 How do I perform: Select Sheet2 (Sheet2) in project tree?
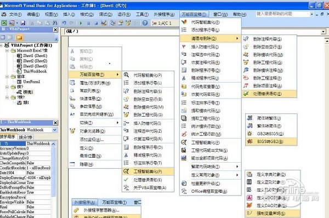pyautogui.click(x=35, y=61)
